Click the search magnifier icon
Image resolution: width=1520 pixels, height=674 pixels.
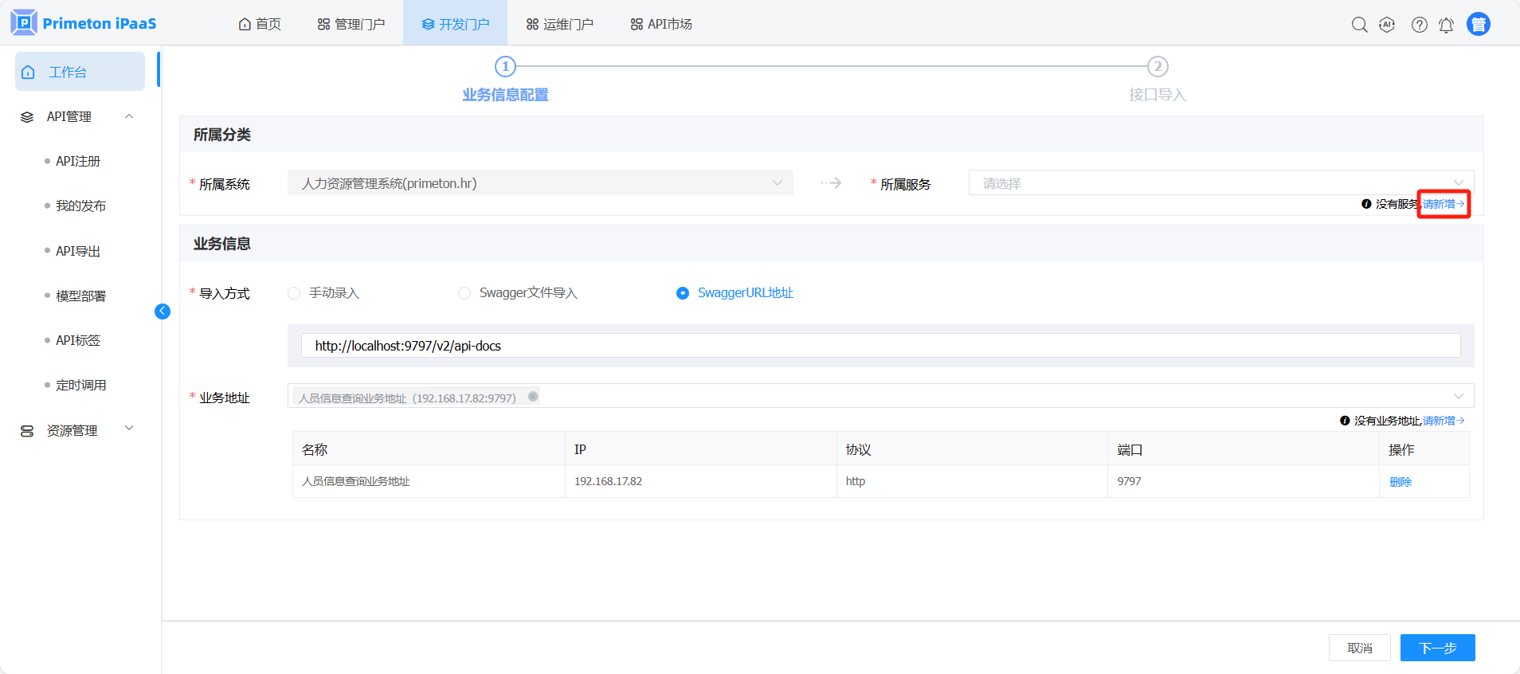[1359, 25]
